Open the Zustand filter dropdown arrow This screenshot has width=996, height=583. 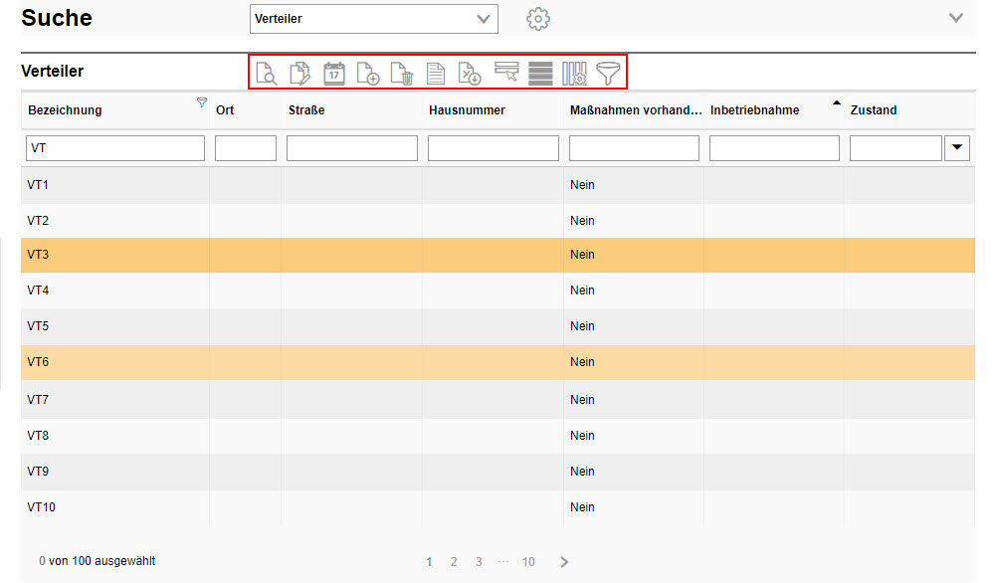957,148
